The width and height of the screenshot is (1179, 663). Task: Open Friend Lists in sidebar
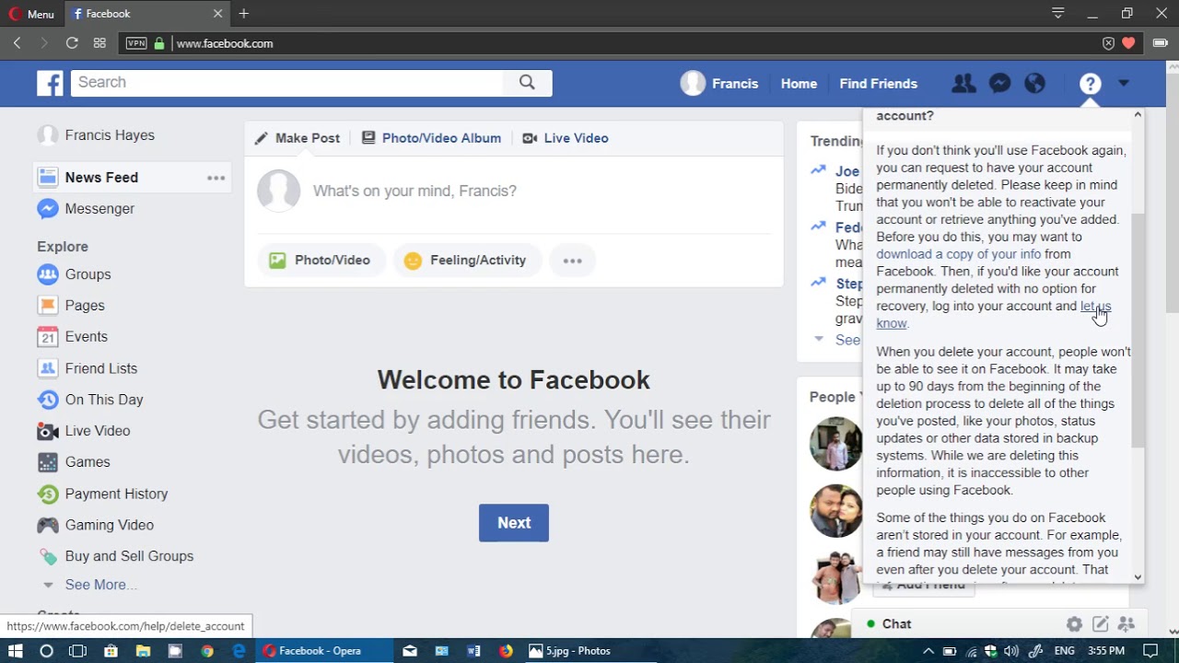(x=100, y=368)
